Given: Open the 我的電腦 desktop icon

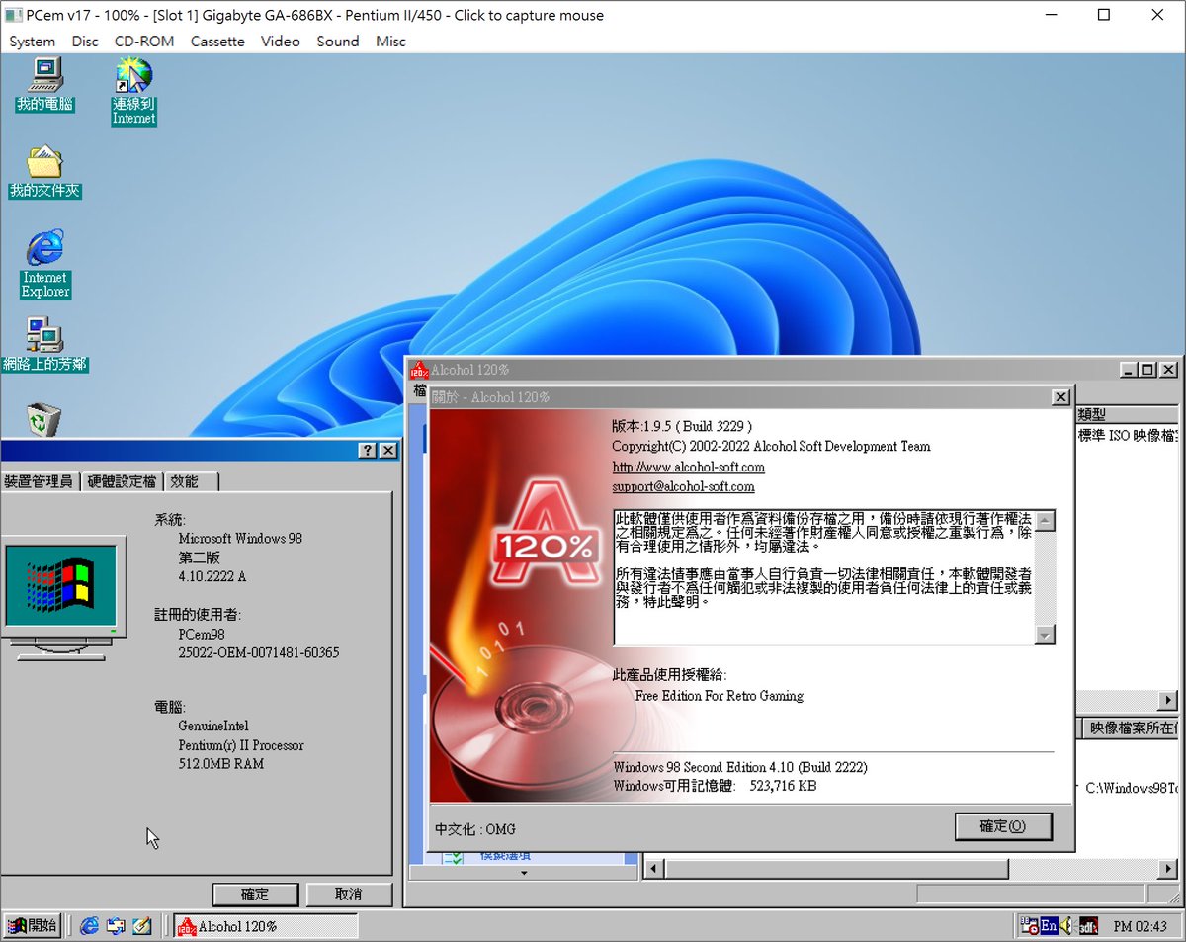Looking at the screenshot, I should tap(45, 84).
